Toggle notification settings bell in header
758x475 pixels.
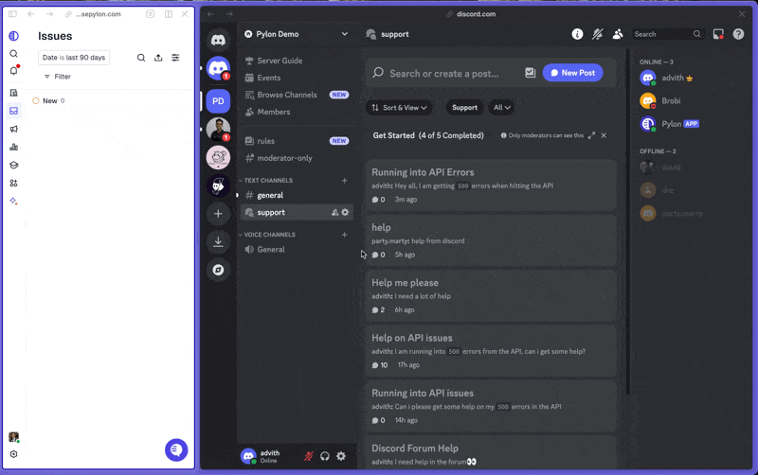click(598, 34)
